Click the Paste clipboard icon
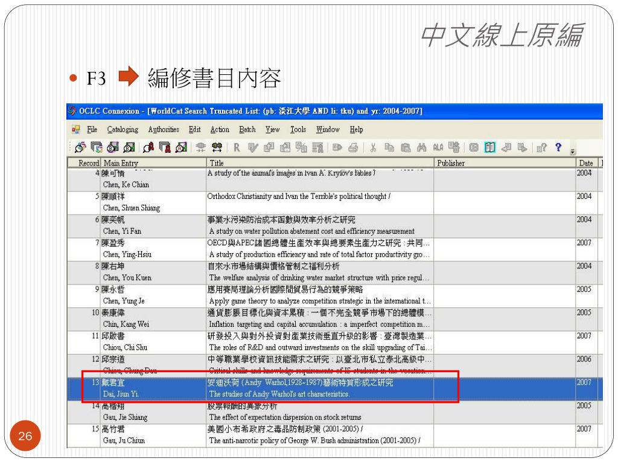The height and width of the screenshot is (464, 618). click(x=406, y=147)
